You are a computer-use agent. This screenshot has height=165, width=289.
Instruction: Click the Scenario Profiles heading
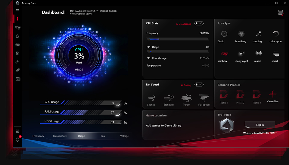coord(229,85)
